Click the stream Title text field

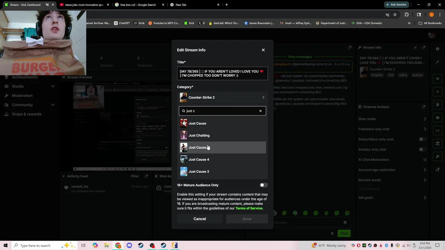pos(222,74)
